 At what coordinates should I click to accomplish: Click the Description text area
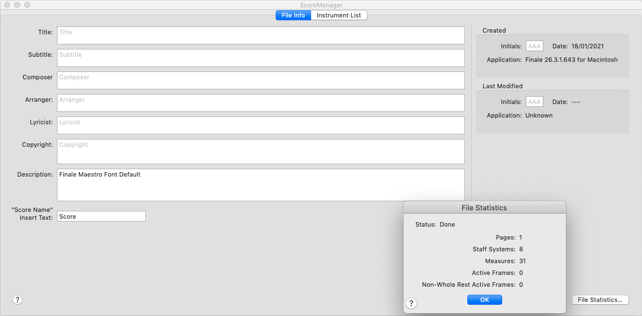coord(260,185)
